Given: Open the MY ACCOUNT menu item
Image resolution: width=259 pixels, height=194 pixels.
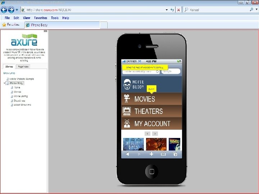Looking at the screenshot, I should 152,124.
